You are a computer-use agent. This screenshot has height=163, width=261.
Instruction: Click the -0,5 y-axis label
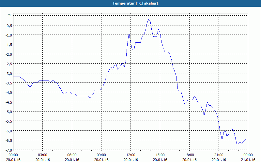point(9,25)
